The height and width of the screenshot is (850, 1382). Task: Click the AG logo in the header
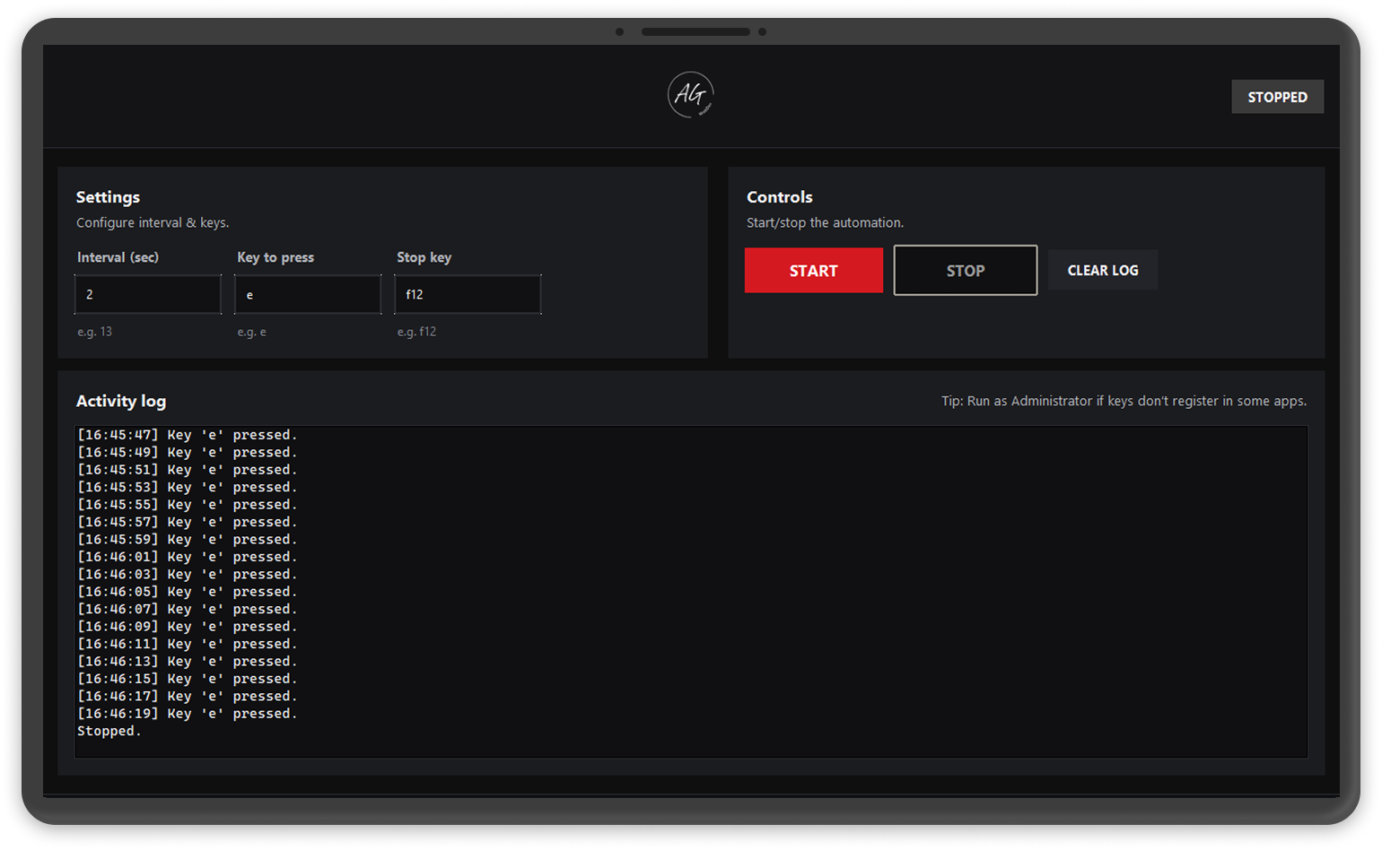coord(690,94)
